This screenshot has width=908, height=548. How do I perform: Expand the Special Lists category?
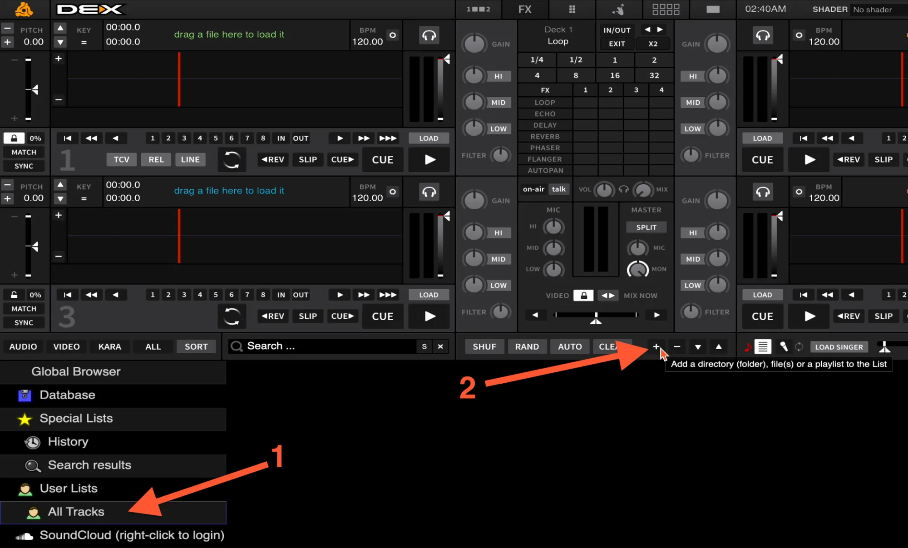point(76,419)
